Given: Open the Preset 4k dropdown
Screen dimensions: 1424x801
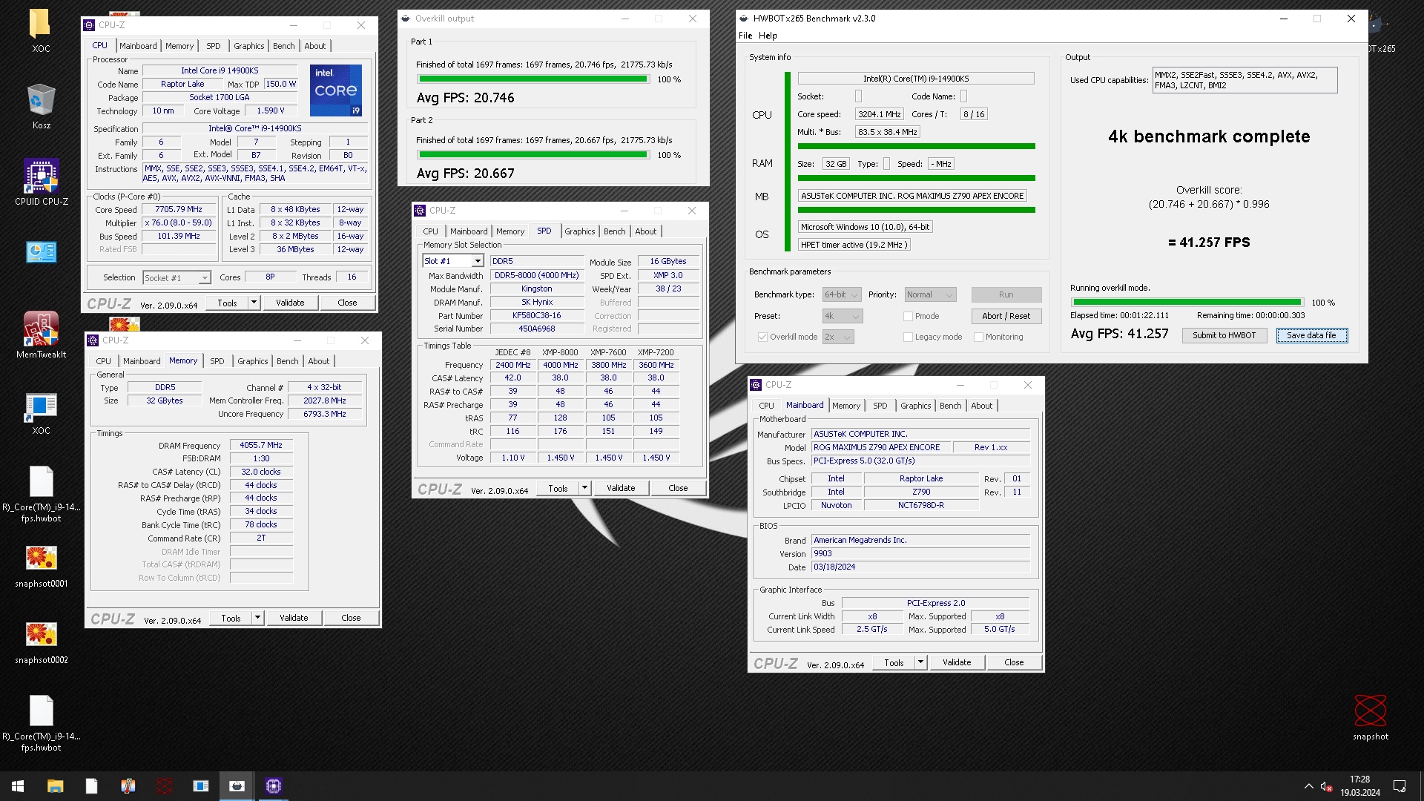Looking at the screenshot, I should [842, 316].
